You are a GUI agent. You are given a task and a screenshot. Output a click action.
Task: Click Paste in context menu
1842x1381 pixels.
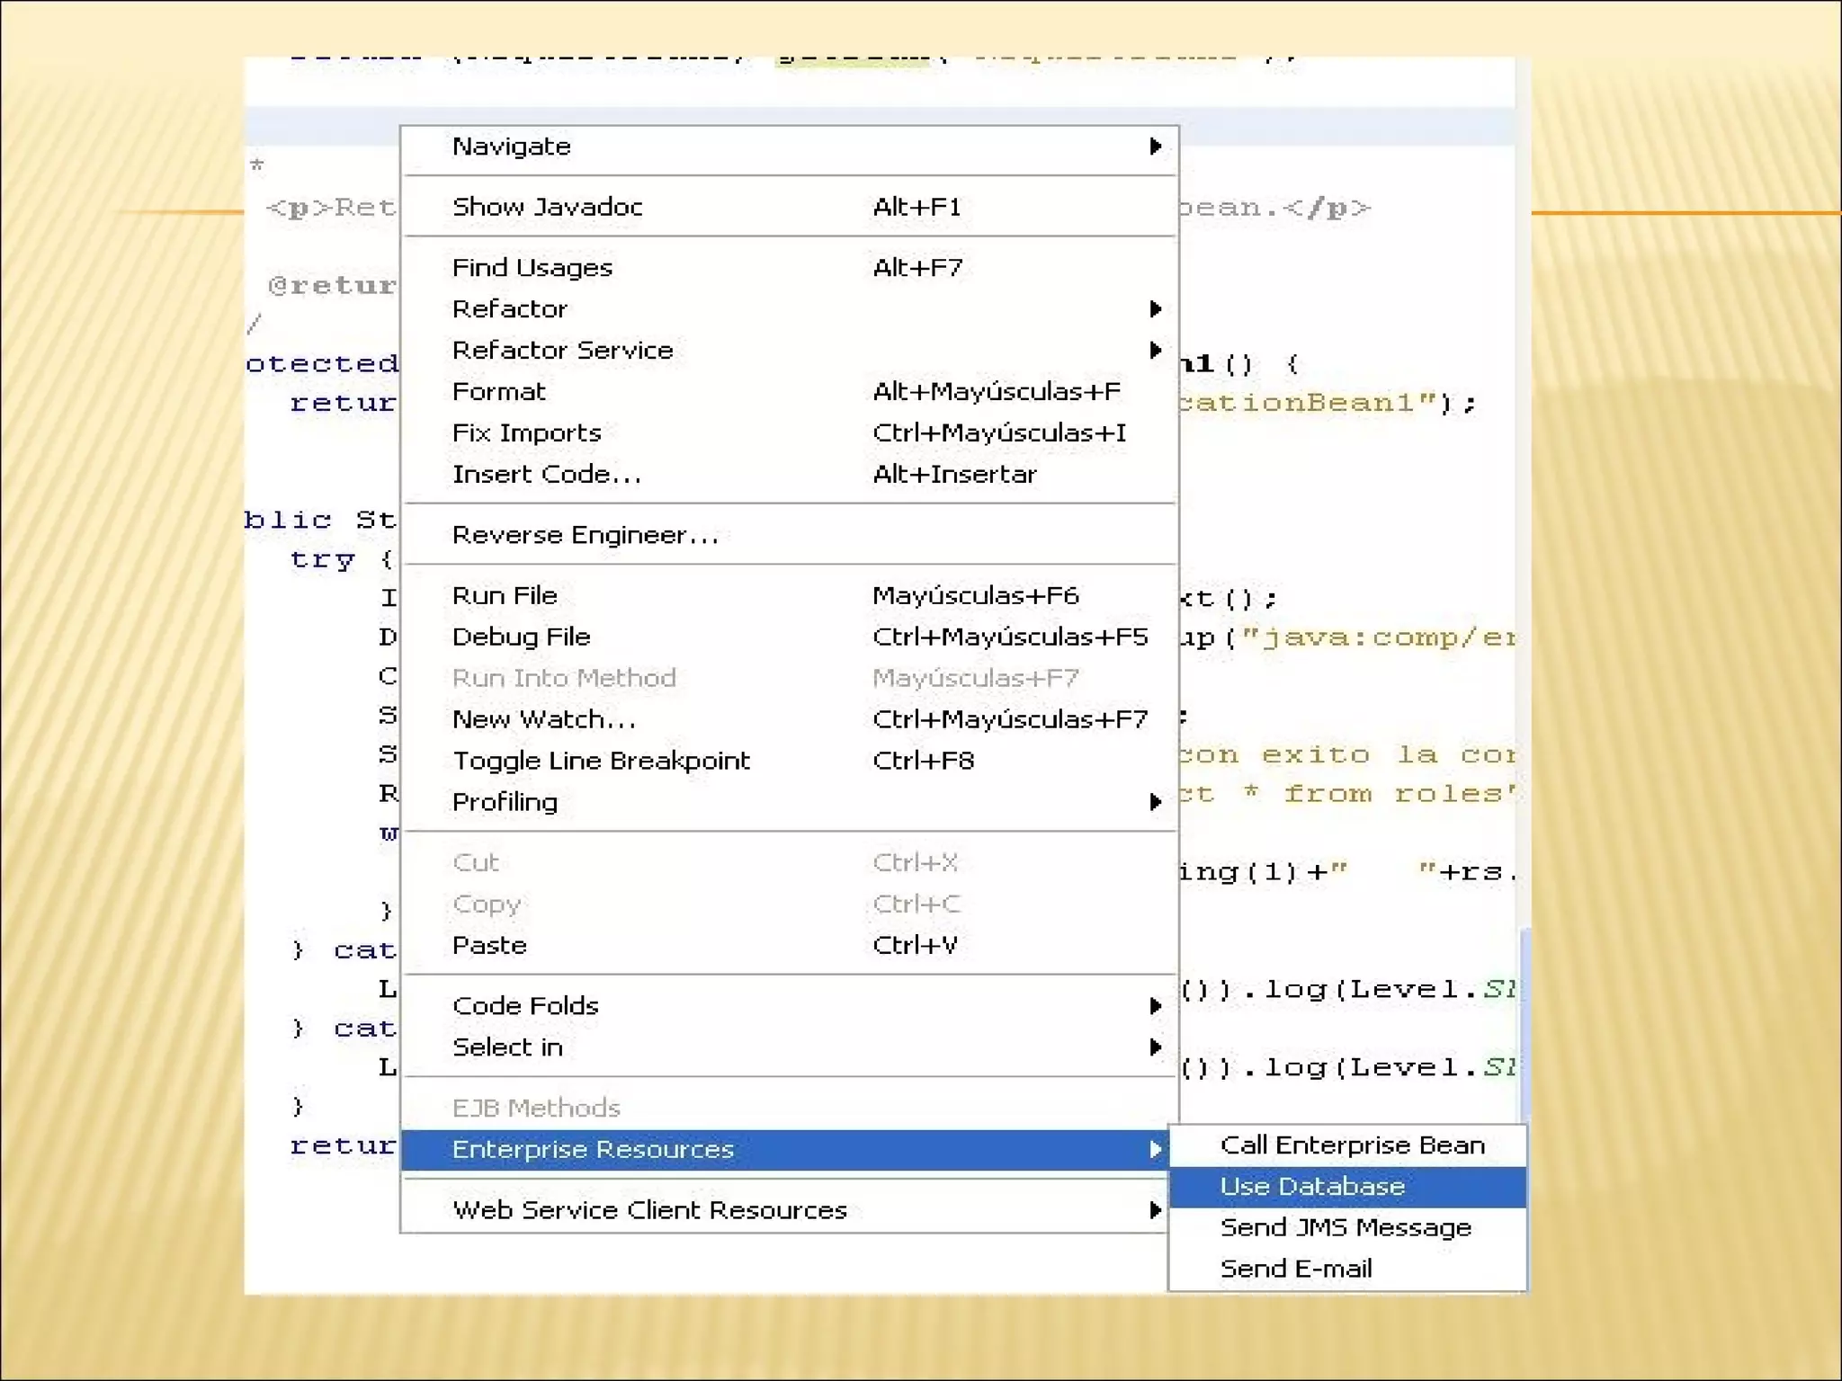(x=489, y=946)
